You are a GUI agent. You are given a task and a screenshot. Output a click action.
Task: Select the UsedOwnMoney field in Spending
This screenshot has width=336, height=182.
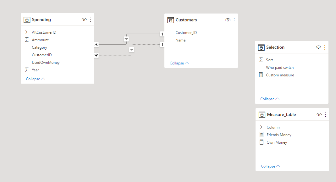pos(46,62)
